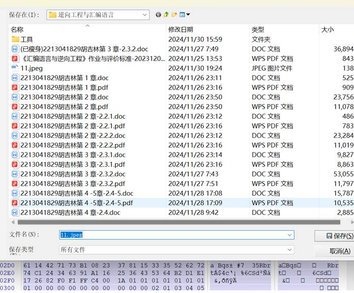Select the 工具 folder icon
This screenshot has height=293, width=354.
15,40
